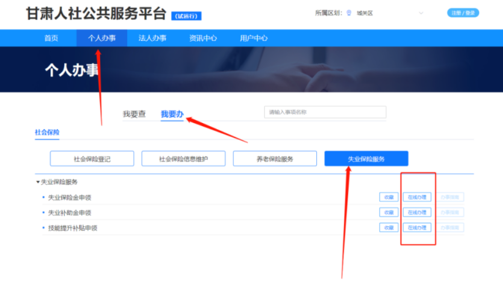Click 失业保险服务 button
The image size is (503, 285).
tap(366, 158)
